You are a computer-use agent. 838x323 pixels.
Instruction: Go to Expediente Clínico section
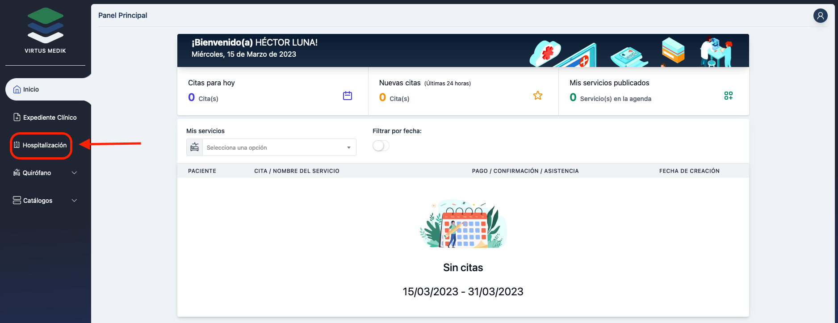tap(50, 117)
